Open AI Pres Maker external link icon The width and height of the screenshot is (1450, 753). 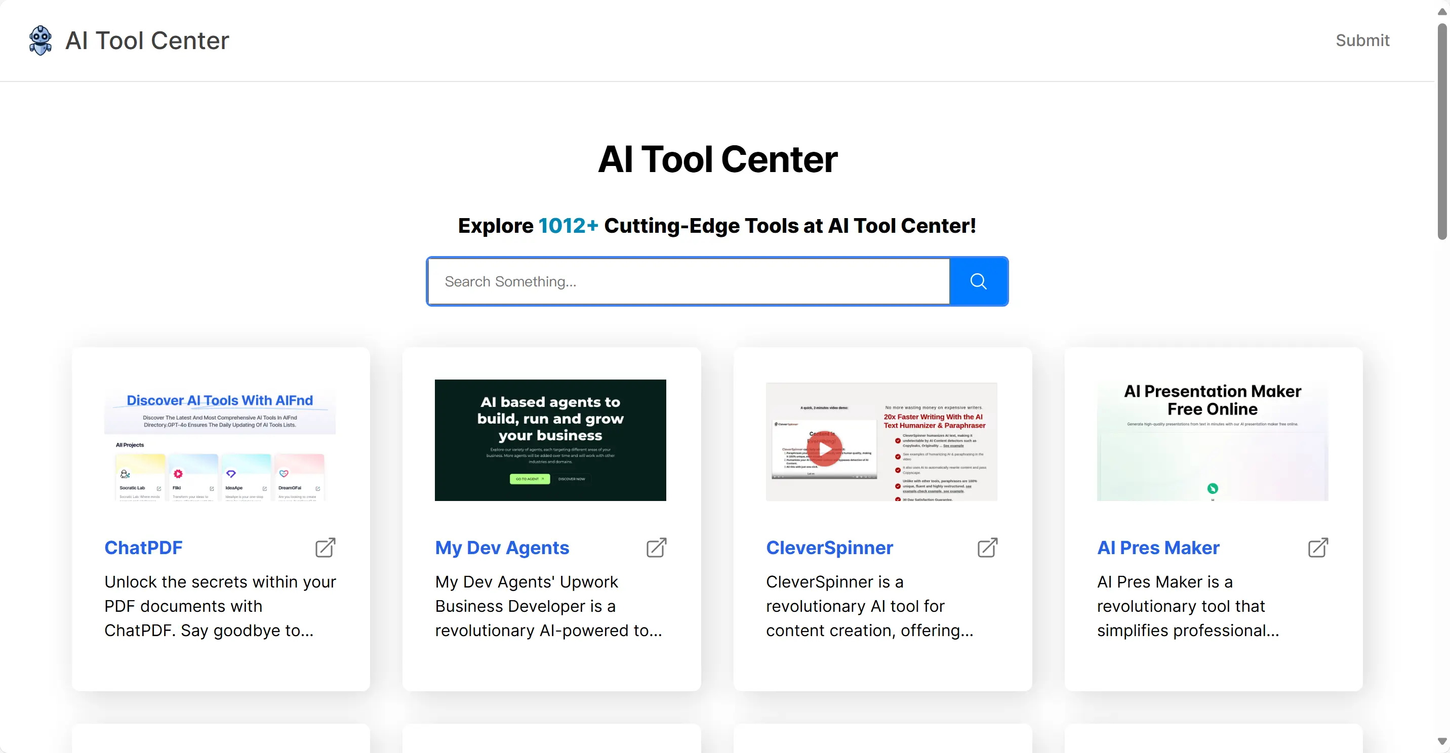[1318, 548]
